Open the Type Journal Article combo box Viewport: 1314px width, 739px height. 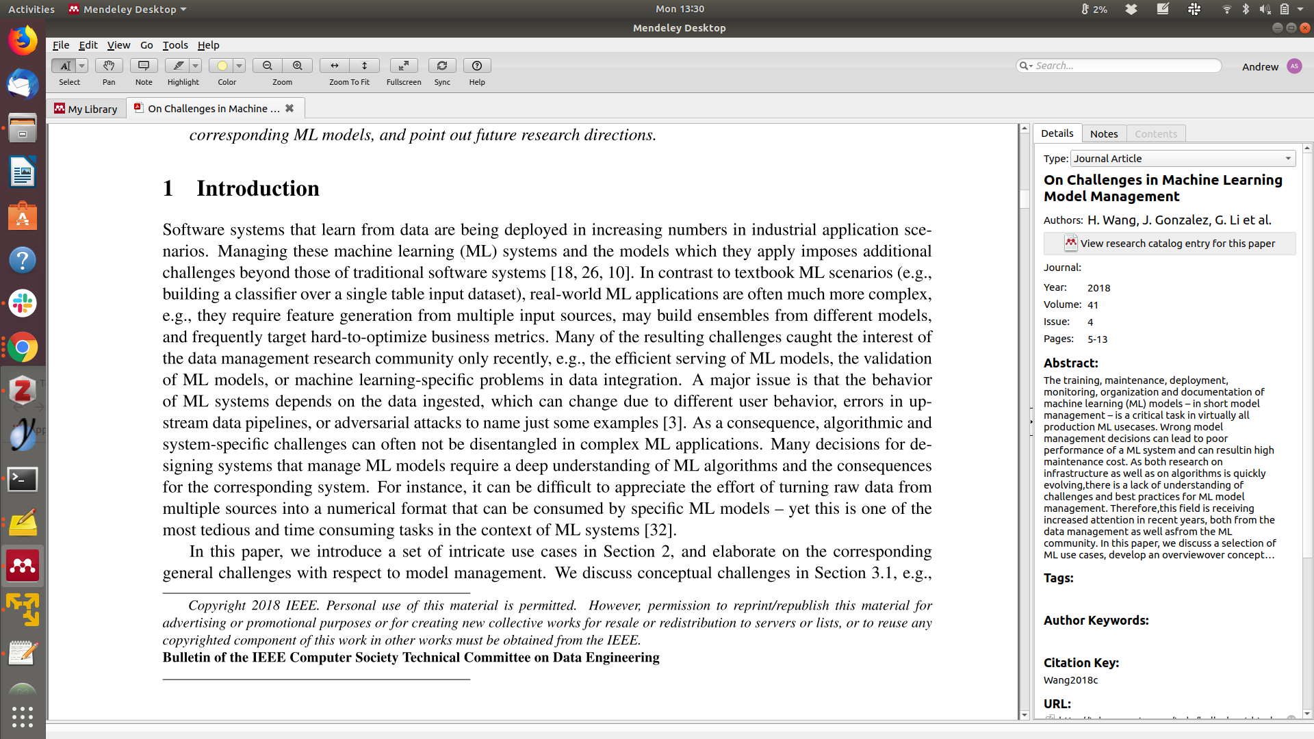1182,159
